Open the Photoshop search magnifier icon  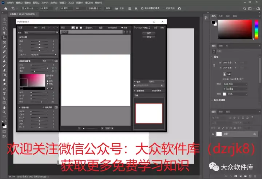click(x=245, y=8)
